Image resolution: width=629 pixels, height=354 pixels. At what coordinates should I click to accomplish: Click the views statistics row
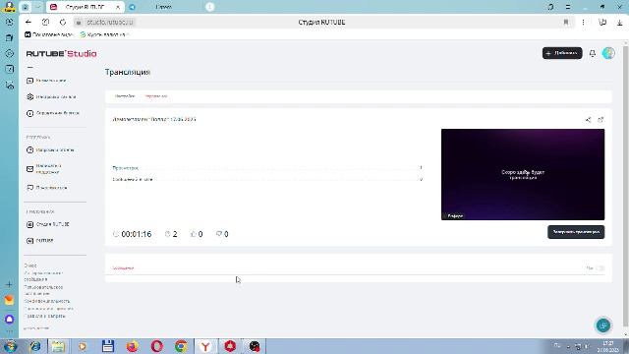pyautogui.click(x=267, y=168)
